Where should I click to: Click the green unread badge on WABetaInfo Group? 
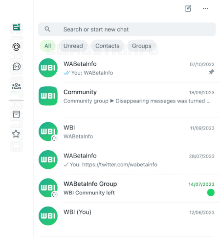211,192
